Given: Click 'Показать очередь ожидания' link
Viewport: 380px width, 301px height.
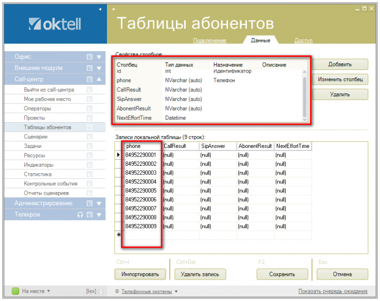Looking at the screenshot, I should coord(332,291).
